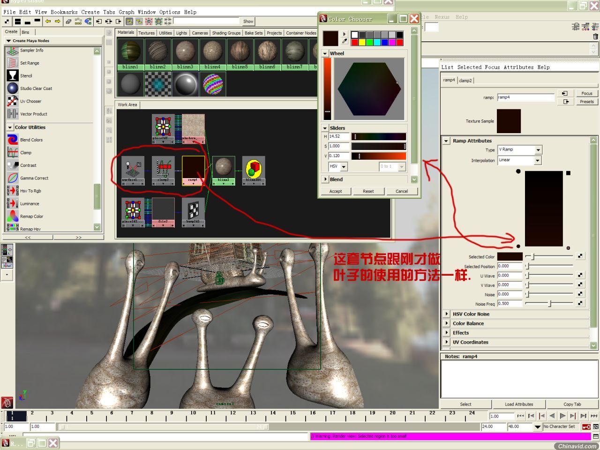Select the blinn3 material swatch

coord(185,54)
